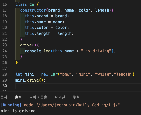Click the mini.drive() call on line 29
The image size is (141, 115).
click(x=31, y=80)
